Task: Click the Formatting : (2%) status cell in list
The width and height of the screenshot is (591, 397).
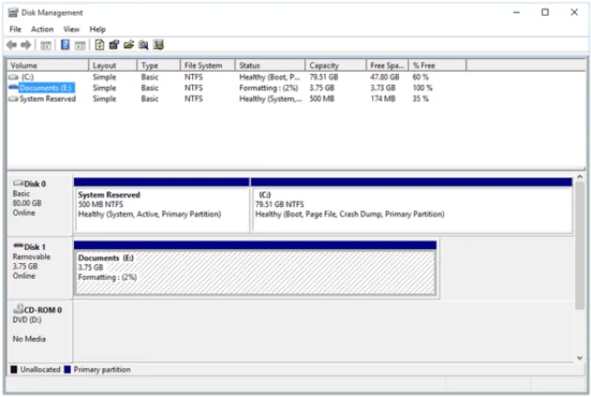Action: pyautogui.click(x=269, y=88)
